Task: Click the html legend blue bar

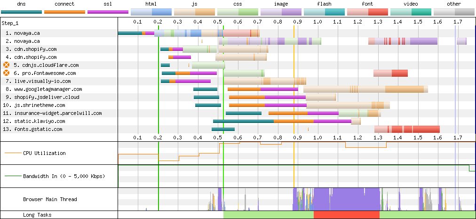Action: 151,12
